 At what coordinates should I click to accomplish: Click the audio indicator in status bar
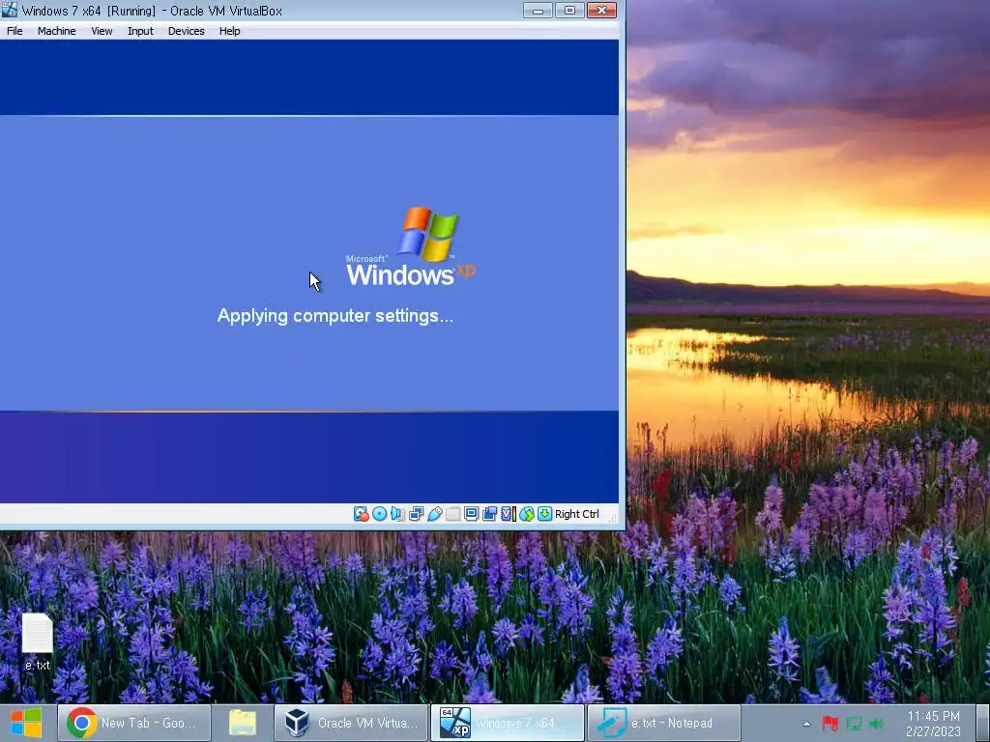397,514
